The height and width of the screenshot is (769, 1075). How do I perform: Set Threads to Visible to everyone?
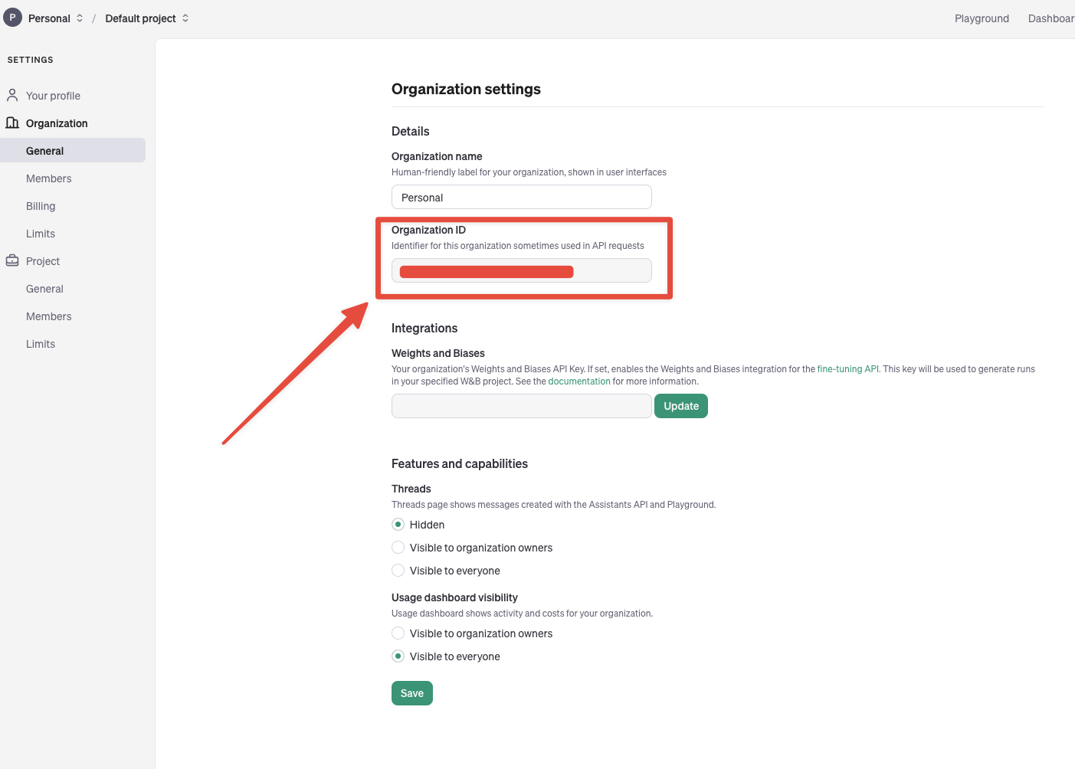tap(398, 571)
